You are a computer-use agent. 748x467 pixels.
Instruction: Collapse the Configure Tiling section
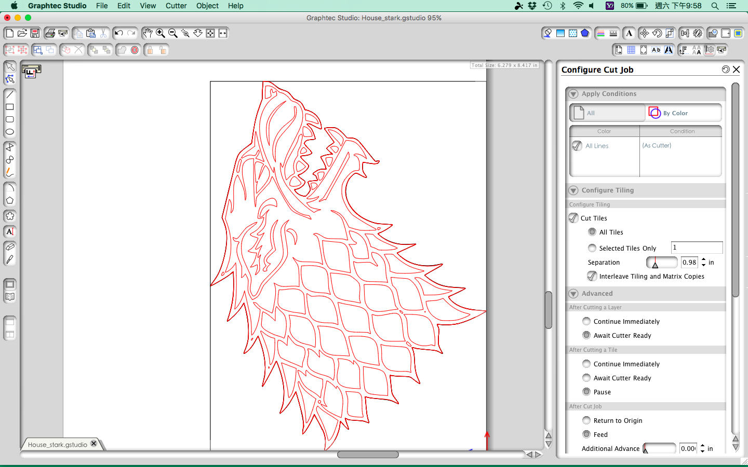[x=573, y=190]
